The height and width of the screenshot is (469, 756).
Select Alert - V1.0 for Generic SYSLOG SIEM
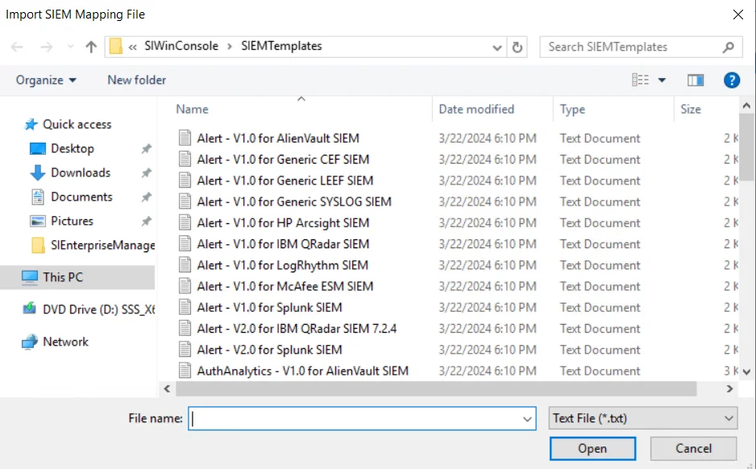294,202
